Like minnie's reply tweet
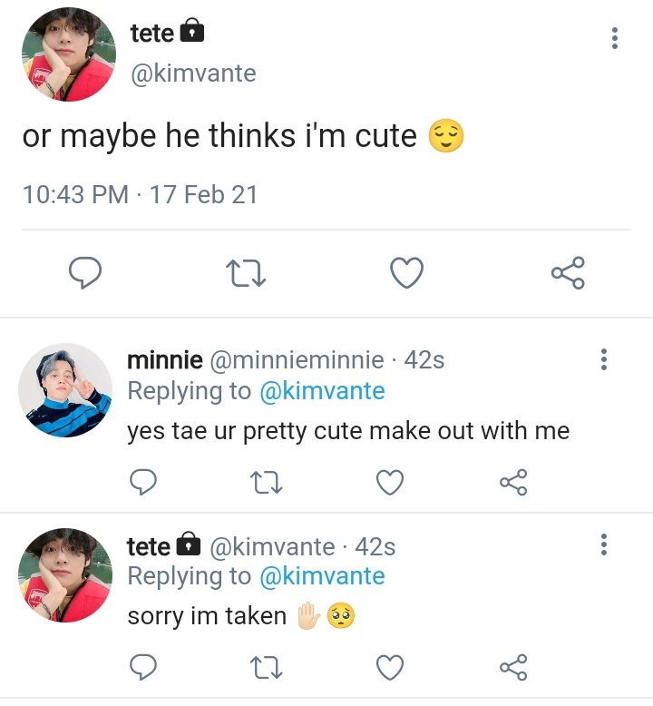The image size is (653, 706). point(390,482)
